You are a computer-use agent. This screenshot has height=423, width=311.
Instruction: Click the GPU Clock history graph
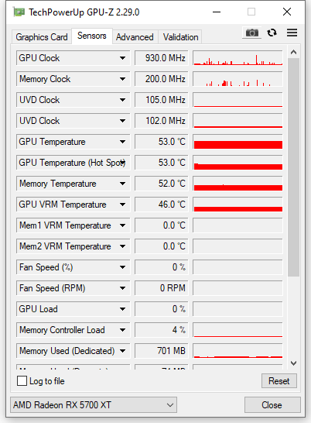[x=238, y=58]
